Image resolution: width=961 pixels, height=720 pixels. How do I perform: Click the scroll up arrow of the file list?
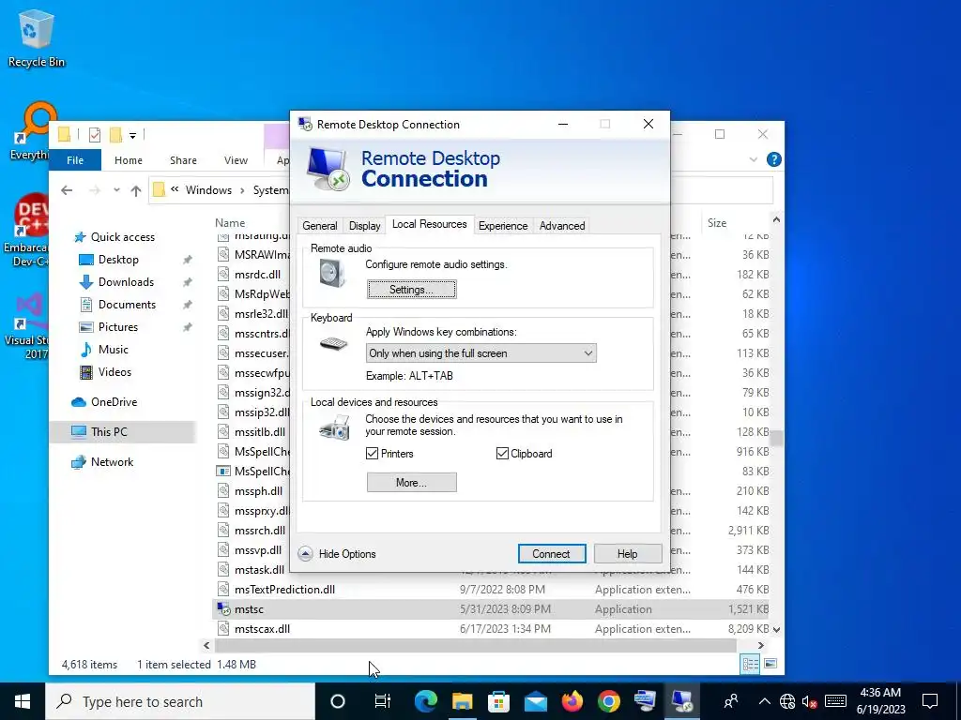tap(776, 219)
